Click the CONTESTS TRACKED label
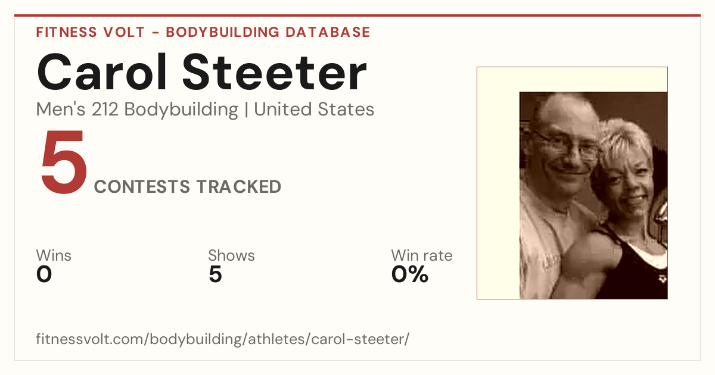 tap(188, 187)
